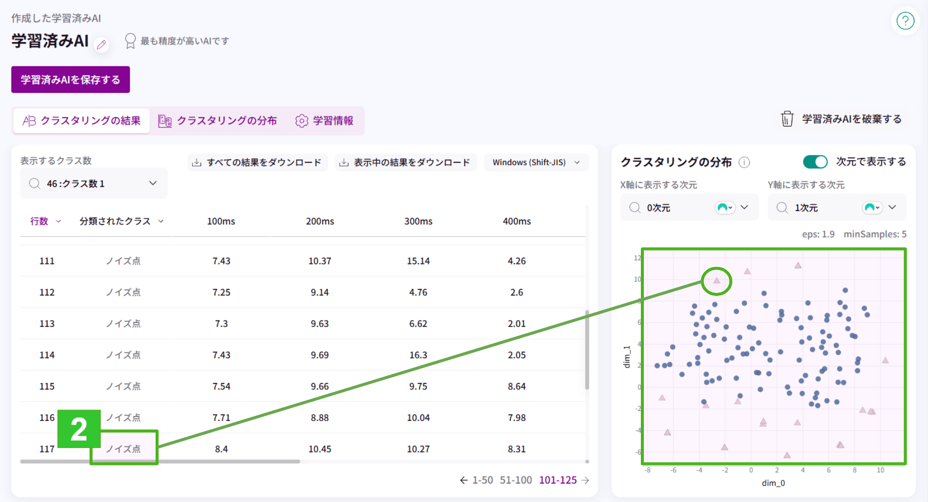
Task: Click 表示中の結果をダウンロード button
Action: 406,162
